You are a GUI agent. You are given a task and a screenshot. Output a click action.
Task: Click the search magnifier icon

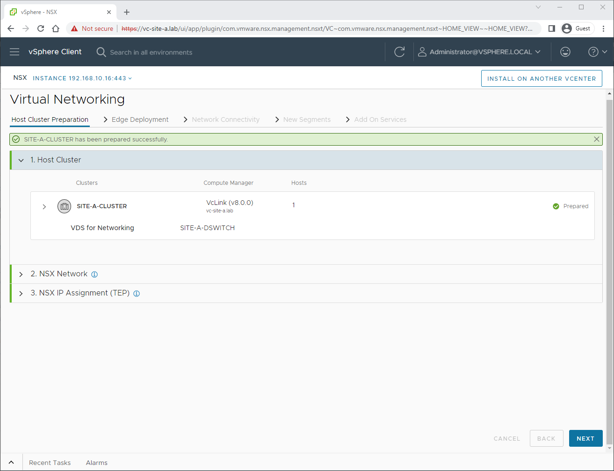[x=101, y=52]
